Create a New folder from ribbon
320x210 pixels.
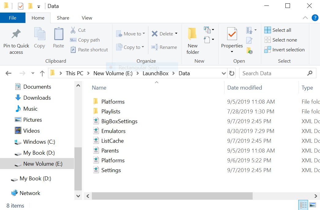[x=193, y=41]
